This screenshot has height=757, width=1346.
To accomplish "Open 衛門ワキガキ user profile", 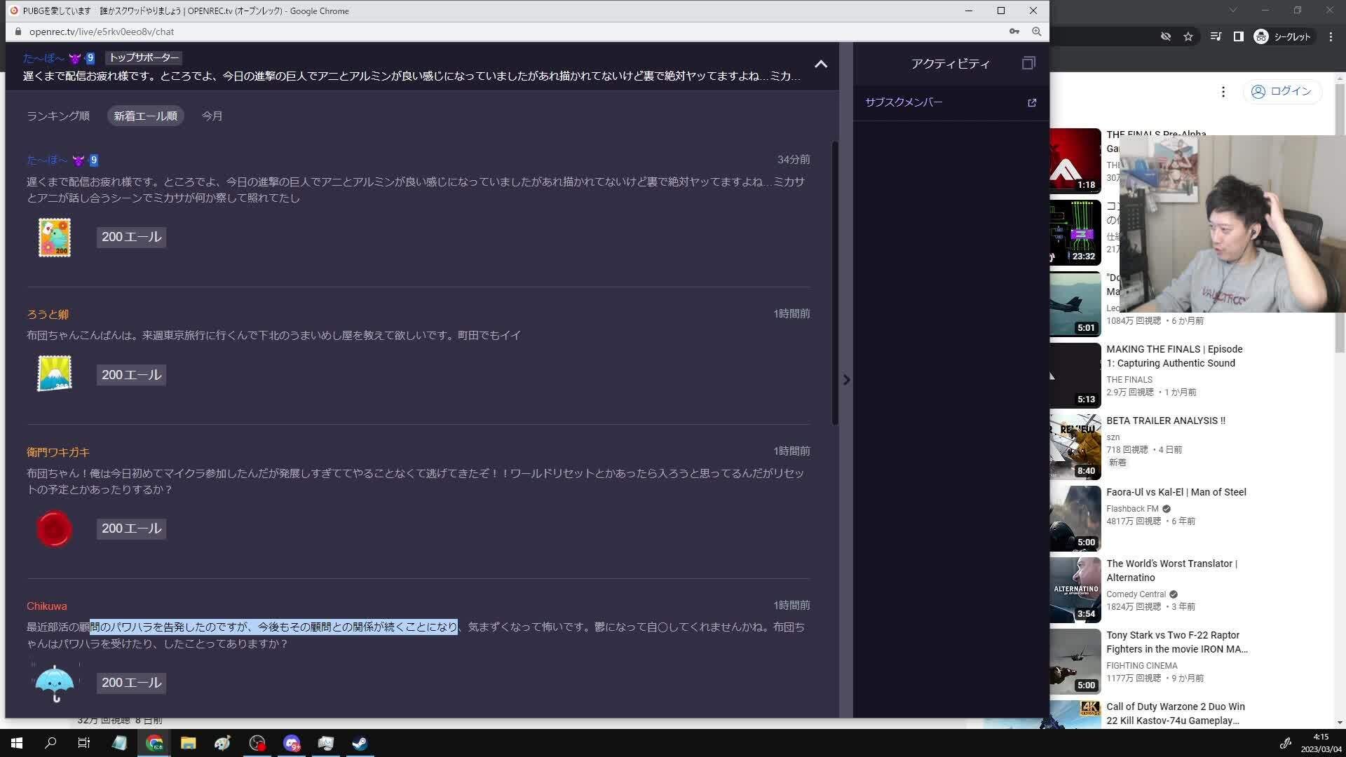I will [58, 452].
